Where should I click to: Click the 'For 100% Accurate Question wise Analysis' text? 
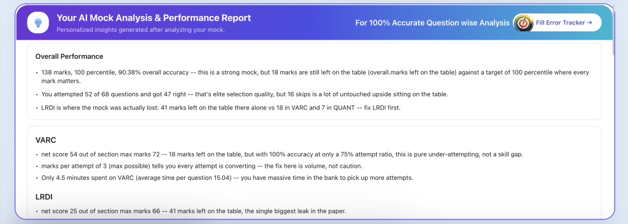click(x=432, y=23)
